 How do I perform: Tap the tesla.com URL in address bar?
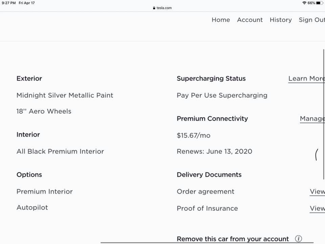click(164, 8)
